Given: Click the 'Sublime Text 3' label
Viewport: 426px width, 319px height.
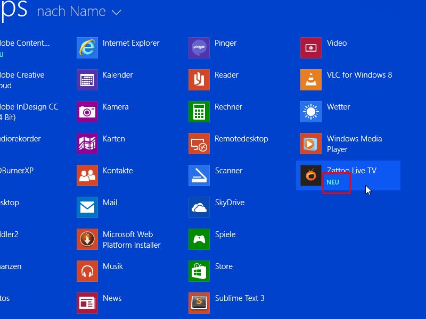Looking at the screenshot, I should coord(240,298).
